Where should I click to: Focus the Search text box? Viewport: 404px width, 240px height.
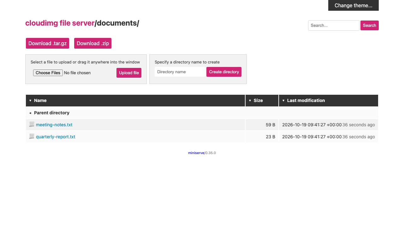pos(334,25)
